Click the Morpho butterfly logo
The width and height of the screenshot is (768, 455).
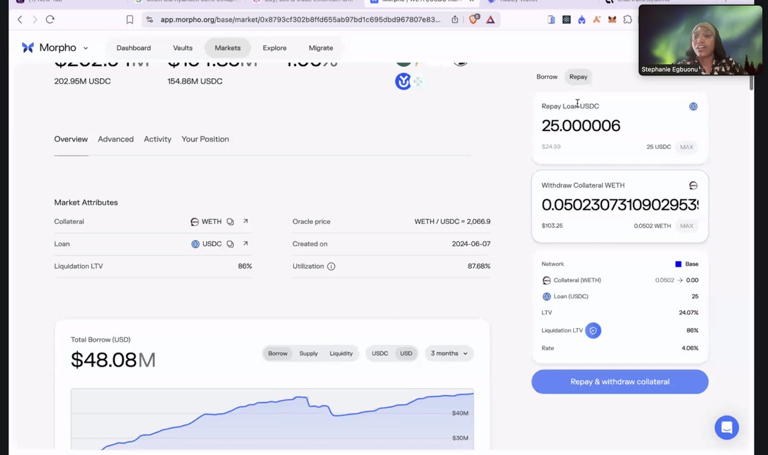[28, 47]
